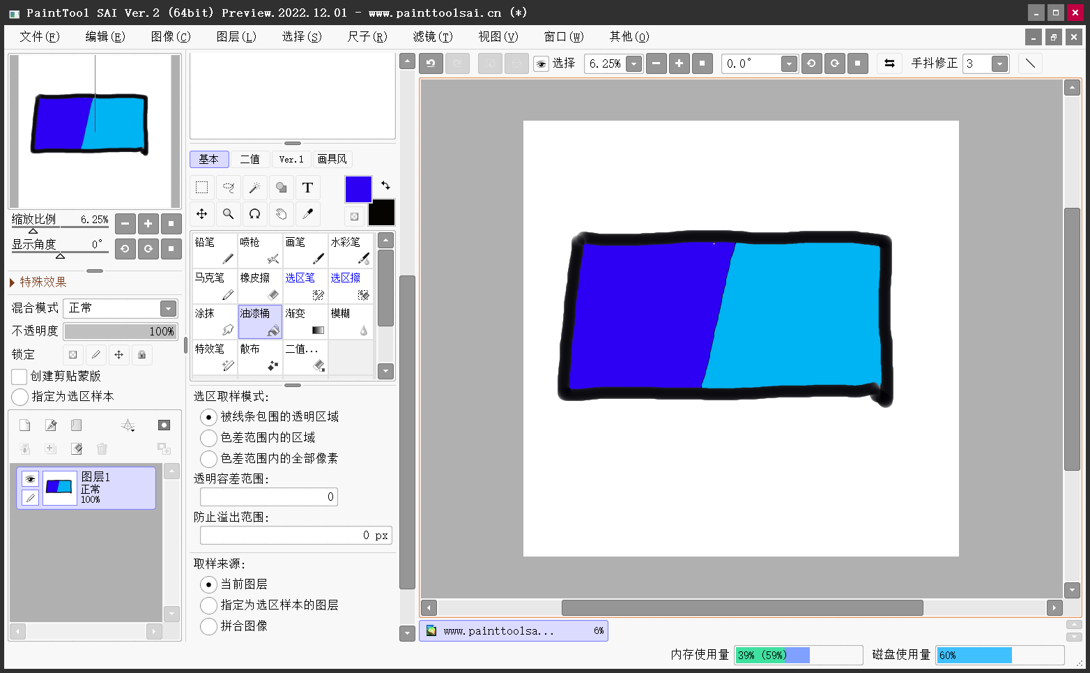This screenshot has width=1090, height=673.
Task: Click www.painttoolsa... document tab
Action: [513, 630]
